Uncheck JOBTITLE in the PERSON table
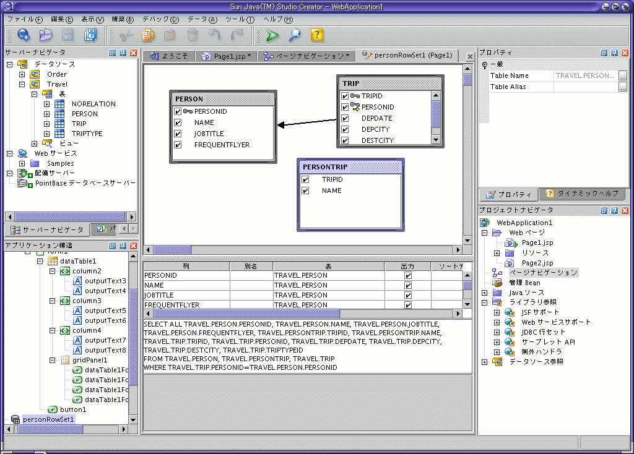Viewport: 634px width, 454px height. [x=178, y=134]
